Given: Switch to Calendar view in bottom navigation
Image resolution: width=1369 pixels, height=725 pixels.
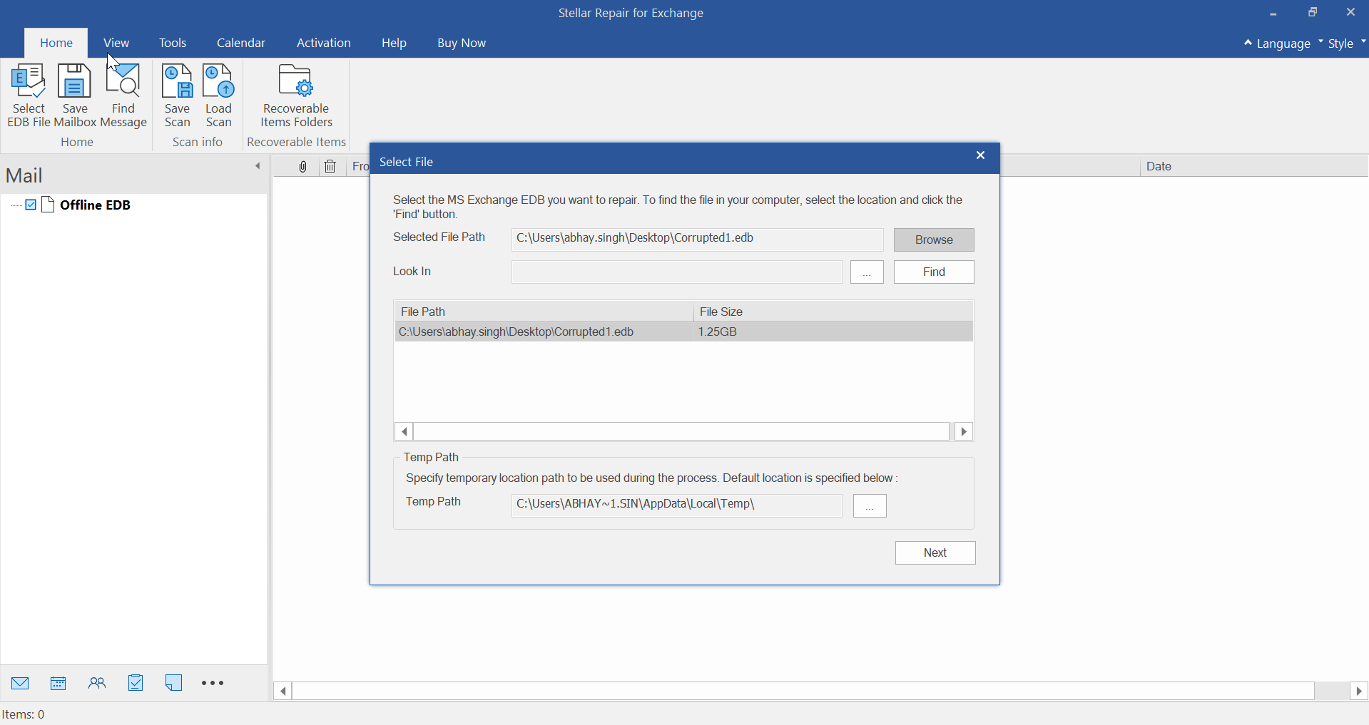Looking at the screenshot, I should coord(58,683).
